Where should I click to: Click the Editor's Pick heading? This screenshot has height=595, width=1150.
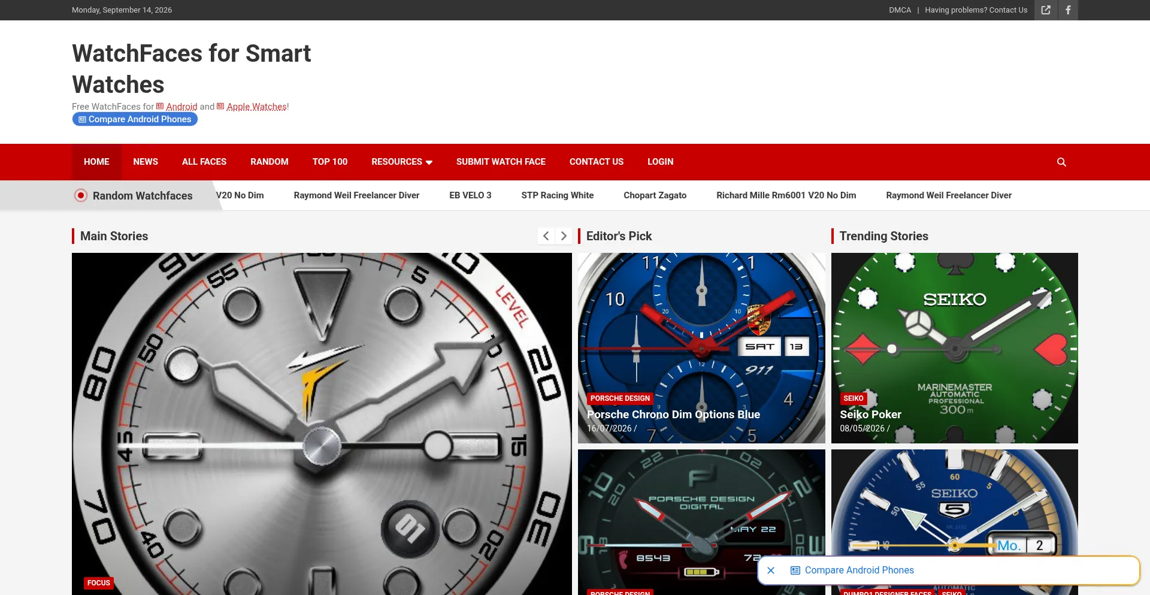(619, 236)
